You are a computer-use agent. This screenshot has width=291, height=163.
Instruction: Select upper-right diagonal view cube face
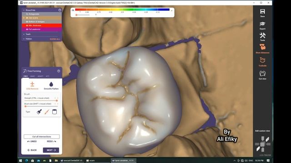(x=267, y=139)
